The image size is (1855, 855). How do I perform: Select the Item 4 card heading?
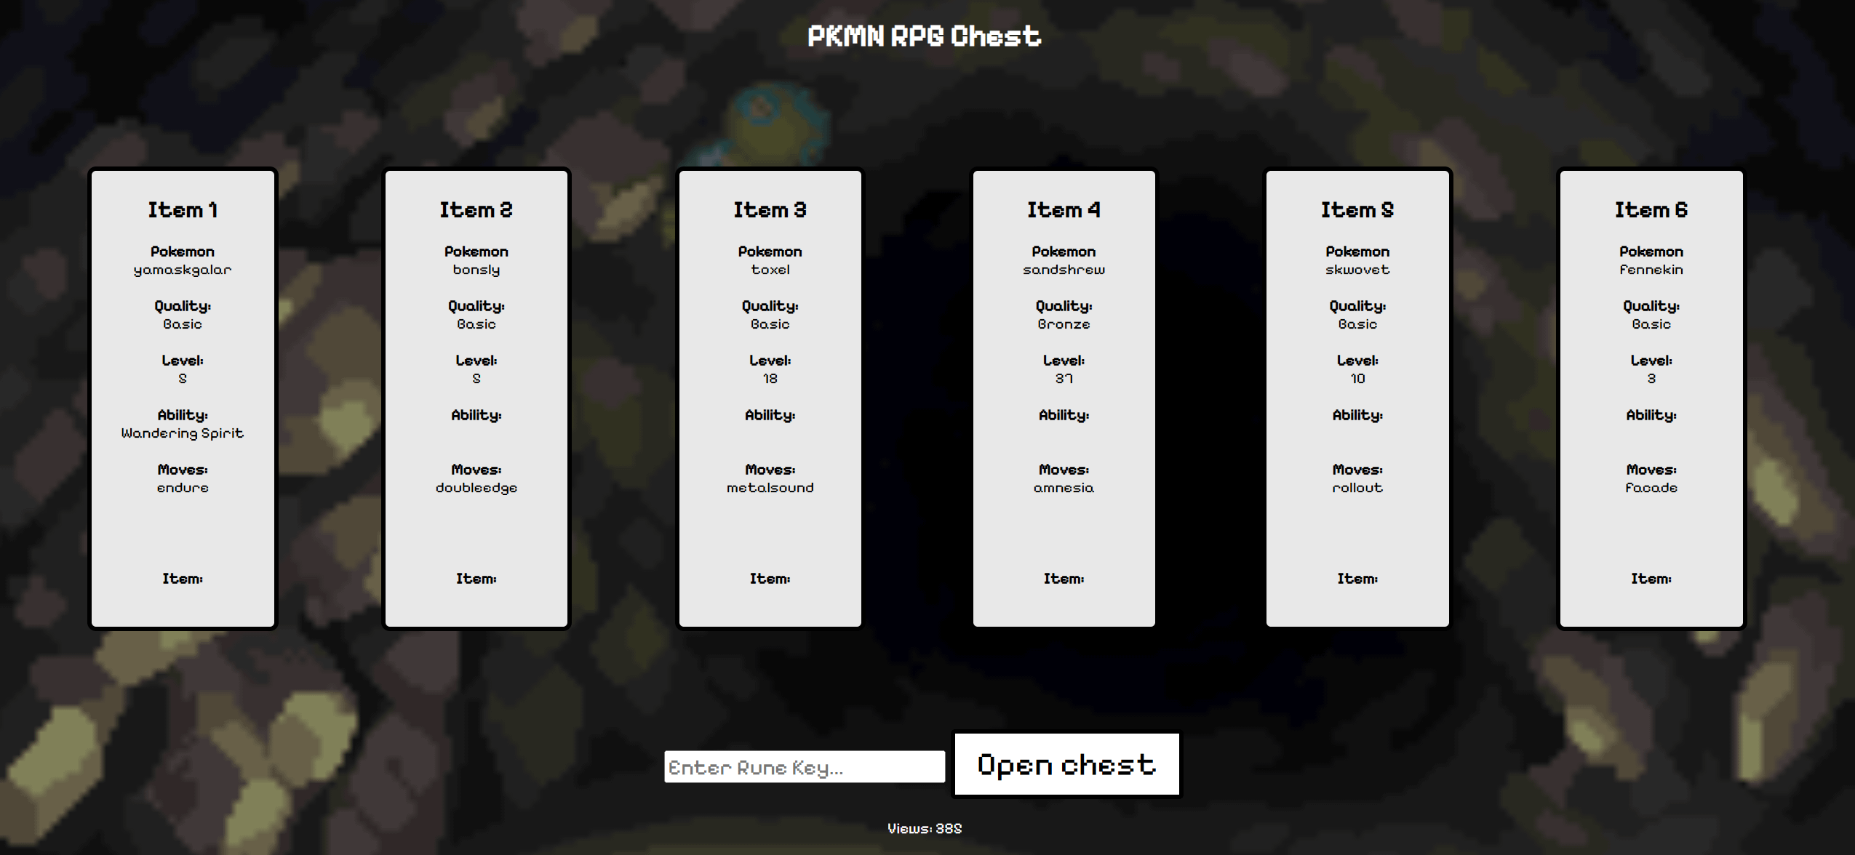(1064, 210)
